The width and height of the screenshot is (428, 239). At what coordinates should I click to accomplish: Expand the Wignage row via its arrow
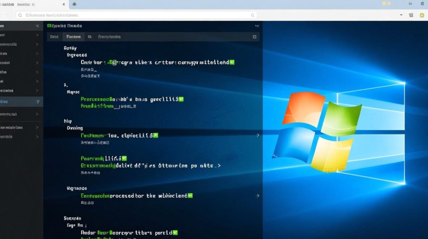pyautogui.click(x=258, y=195)
